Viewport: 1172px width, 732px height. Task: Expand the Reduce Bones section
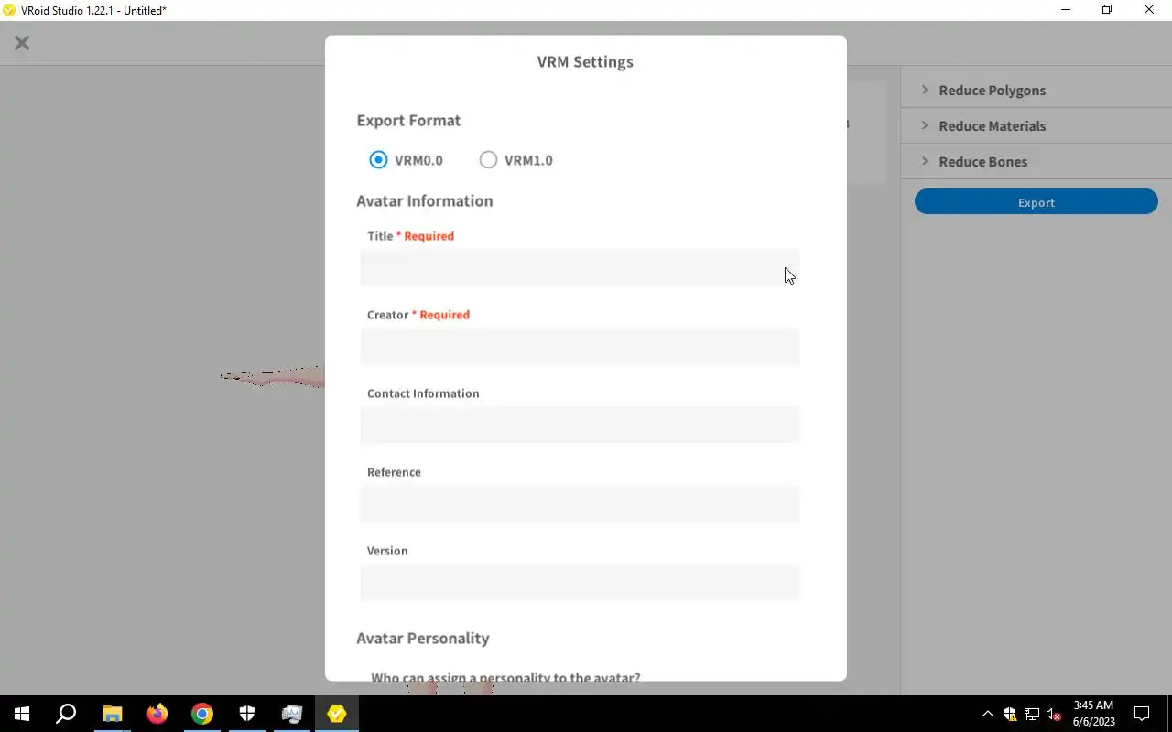coord(1036,161)
